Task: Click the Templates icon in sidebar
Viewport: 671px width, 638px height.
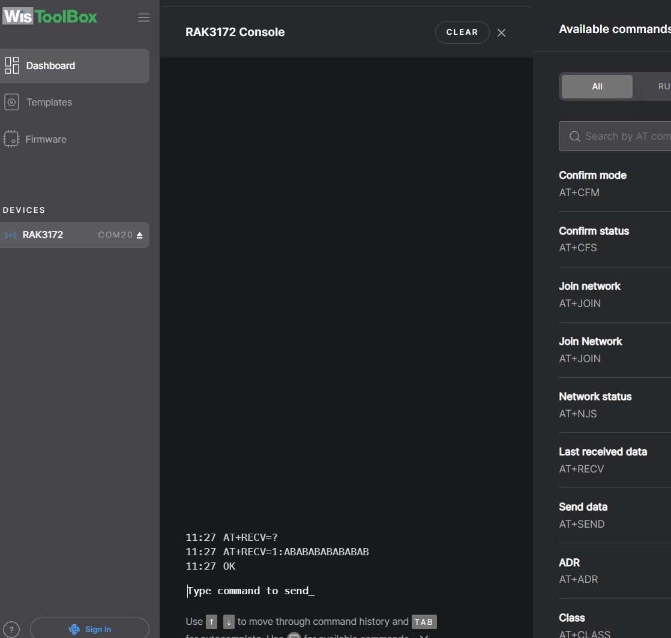Action: click(x=11, y=103)
